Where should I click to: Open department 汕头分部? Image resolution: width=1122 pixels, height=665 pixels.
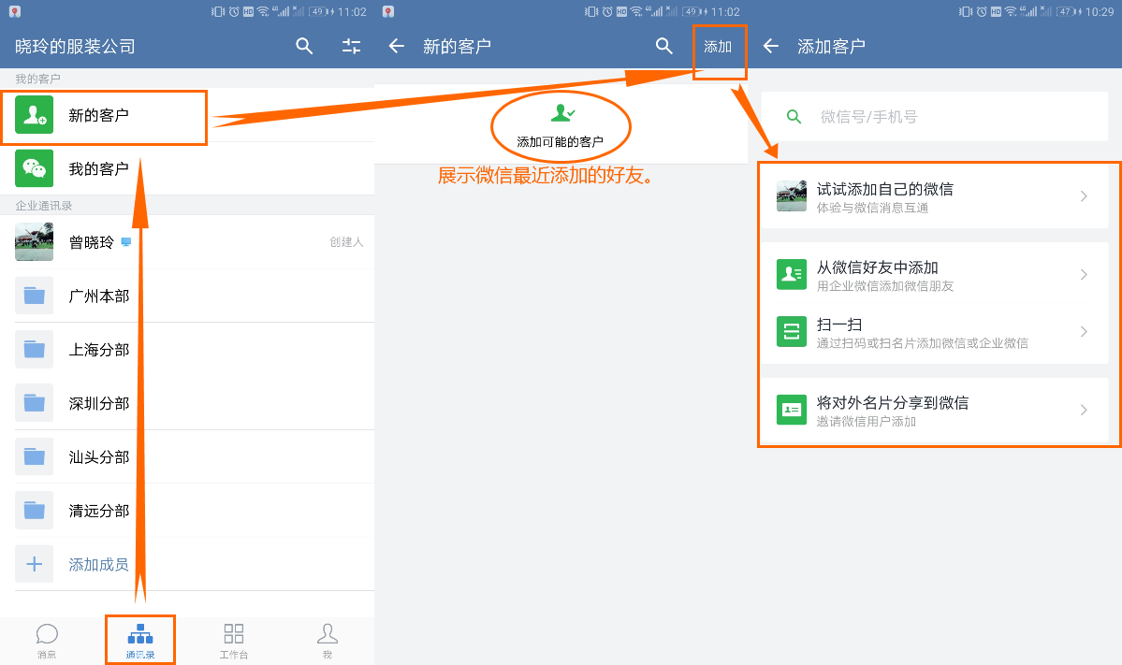point(99,457)
